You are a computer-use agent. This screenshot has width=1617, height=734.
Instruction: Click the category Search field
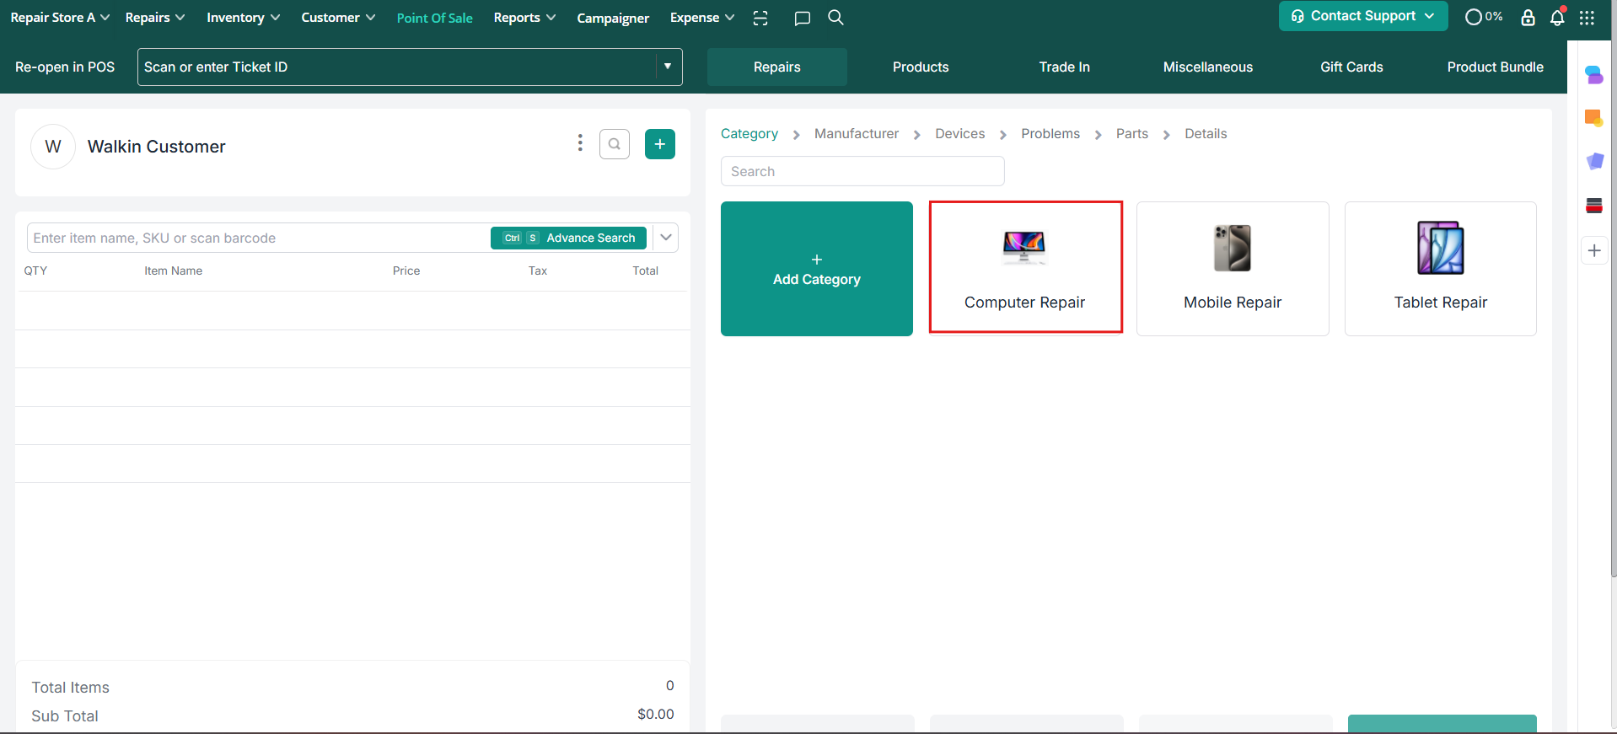click(x=862, y=171)
